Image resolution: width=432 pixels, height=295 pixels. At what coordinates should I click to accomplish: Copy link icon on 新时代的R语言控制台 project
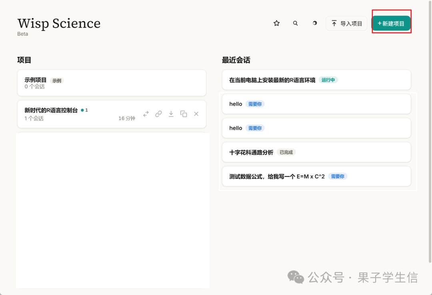(x=158, y=114)
